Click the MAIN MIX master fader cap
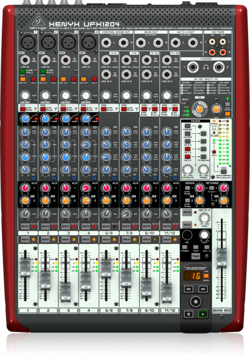Image resolution: width=250 pixels, height=357 pixels. coord(221,258)
